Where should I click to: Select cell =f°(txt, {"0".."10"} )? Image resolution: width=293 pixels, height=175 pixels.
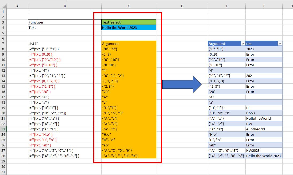coord(65,60)
